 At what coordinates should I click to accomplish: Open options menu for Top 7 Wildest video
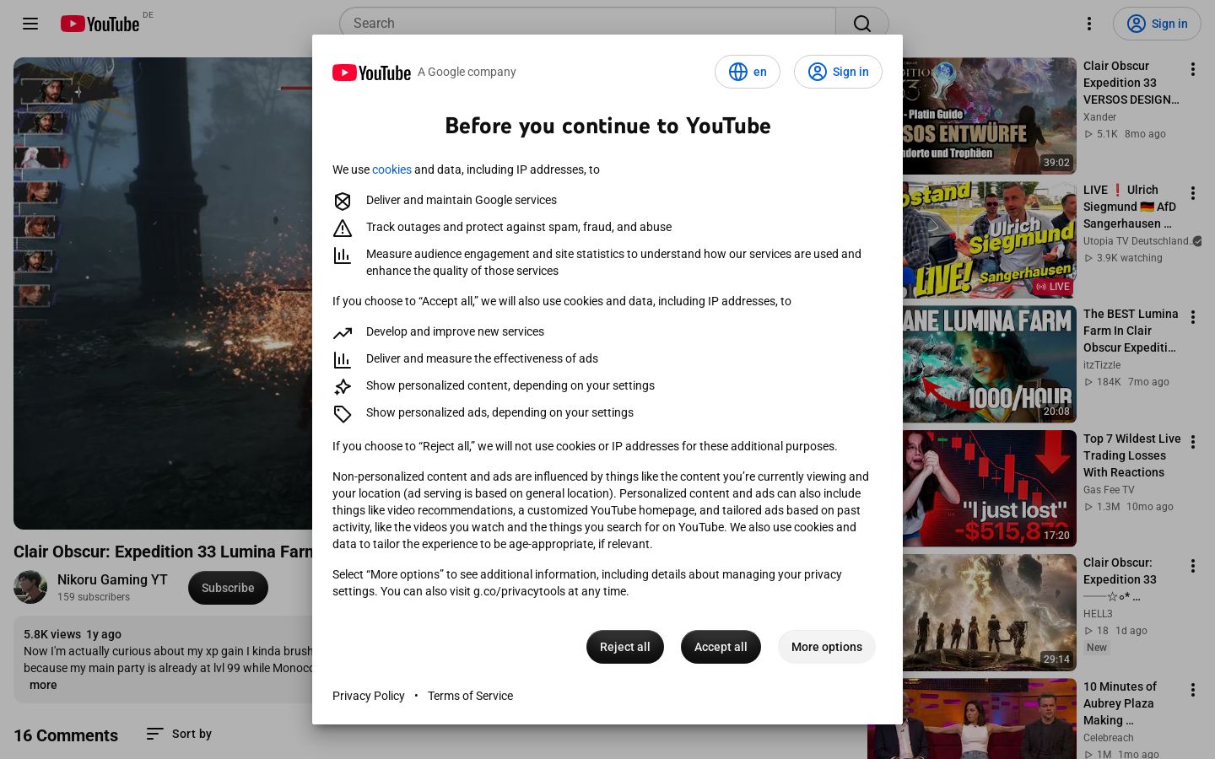pyautogui.click(x=1193, y=442)
